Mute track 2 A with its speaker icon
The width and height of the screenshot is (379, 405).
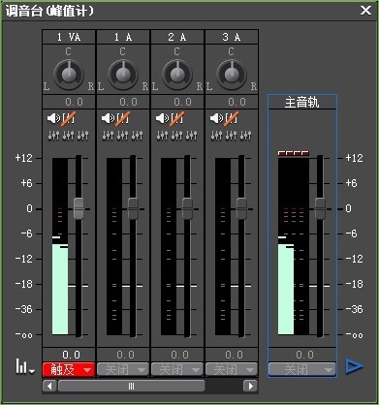(x=162, y=118)
